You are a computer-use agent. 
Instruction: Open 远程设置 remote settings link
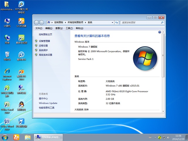[x=43, y=46]
